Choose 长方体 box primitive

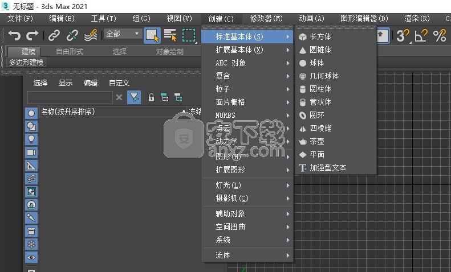point(336,37)
